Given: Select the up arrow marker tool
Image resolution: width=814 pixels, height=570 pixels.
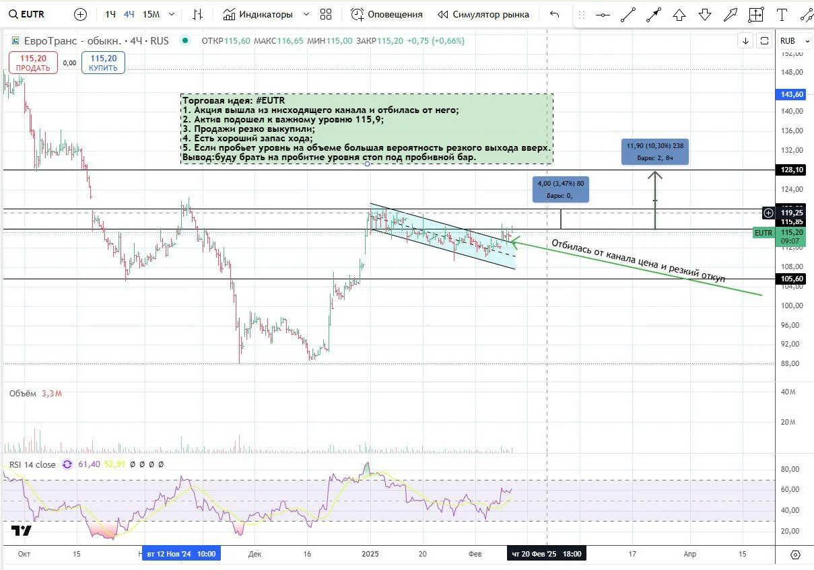Looking at the screenshot, I should (679, 14).
